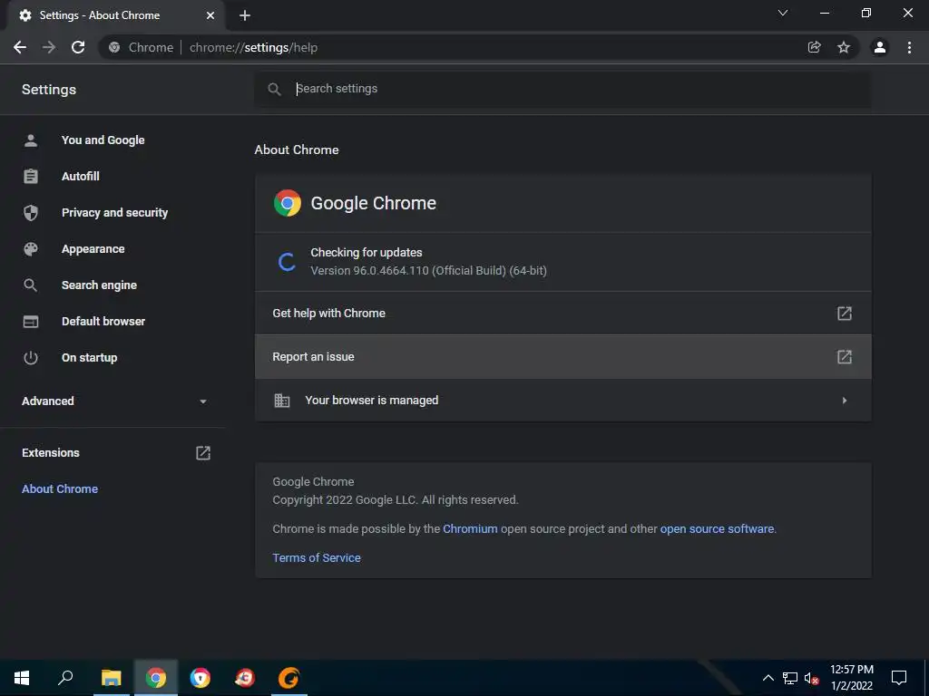Click the Search settings field
The width and height of the screenshot is (929, 696).
(x=562, y=89)
